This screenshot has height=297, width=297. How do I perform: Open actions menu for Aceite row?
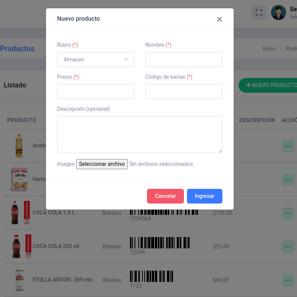[x=288, y=146]
